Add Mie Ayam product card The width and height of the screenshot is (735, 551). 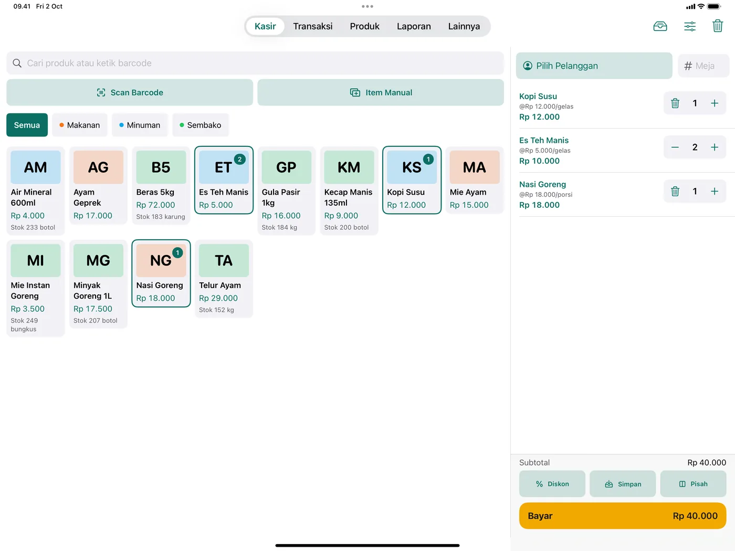475,180
